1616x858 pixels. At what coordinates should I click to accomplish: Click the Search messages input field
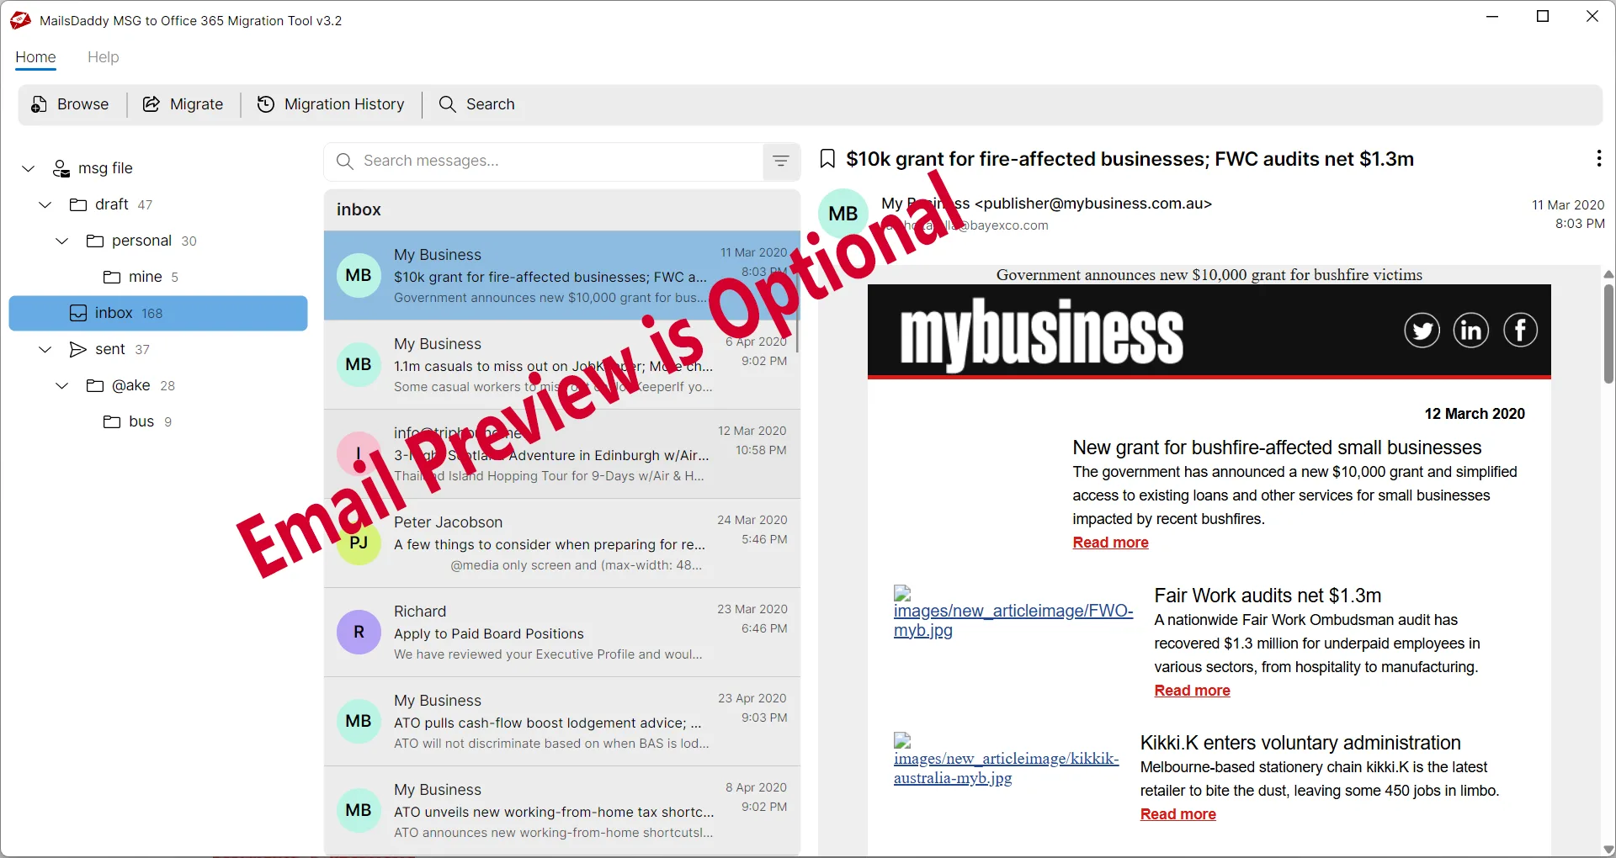click(x=555, y=162)
